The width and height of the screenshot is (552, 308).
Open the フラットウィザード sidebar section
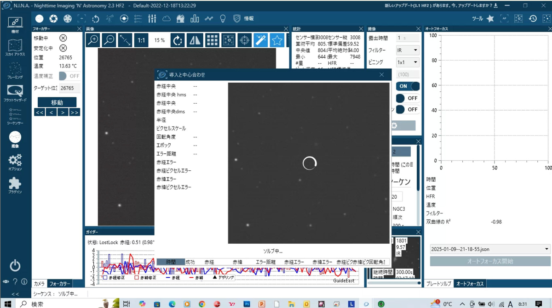(15, 93)
